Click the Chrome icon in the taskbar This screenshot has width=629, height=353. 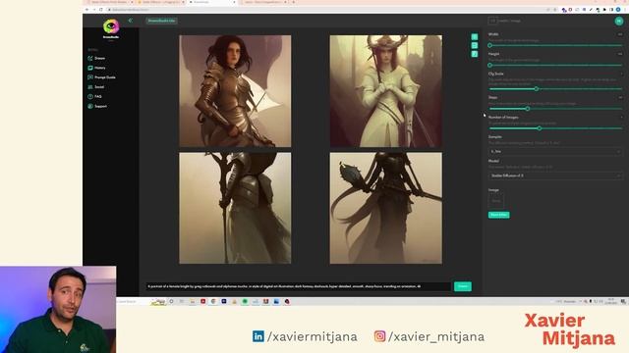pos(213,301)
